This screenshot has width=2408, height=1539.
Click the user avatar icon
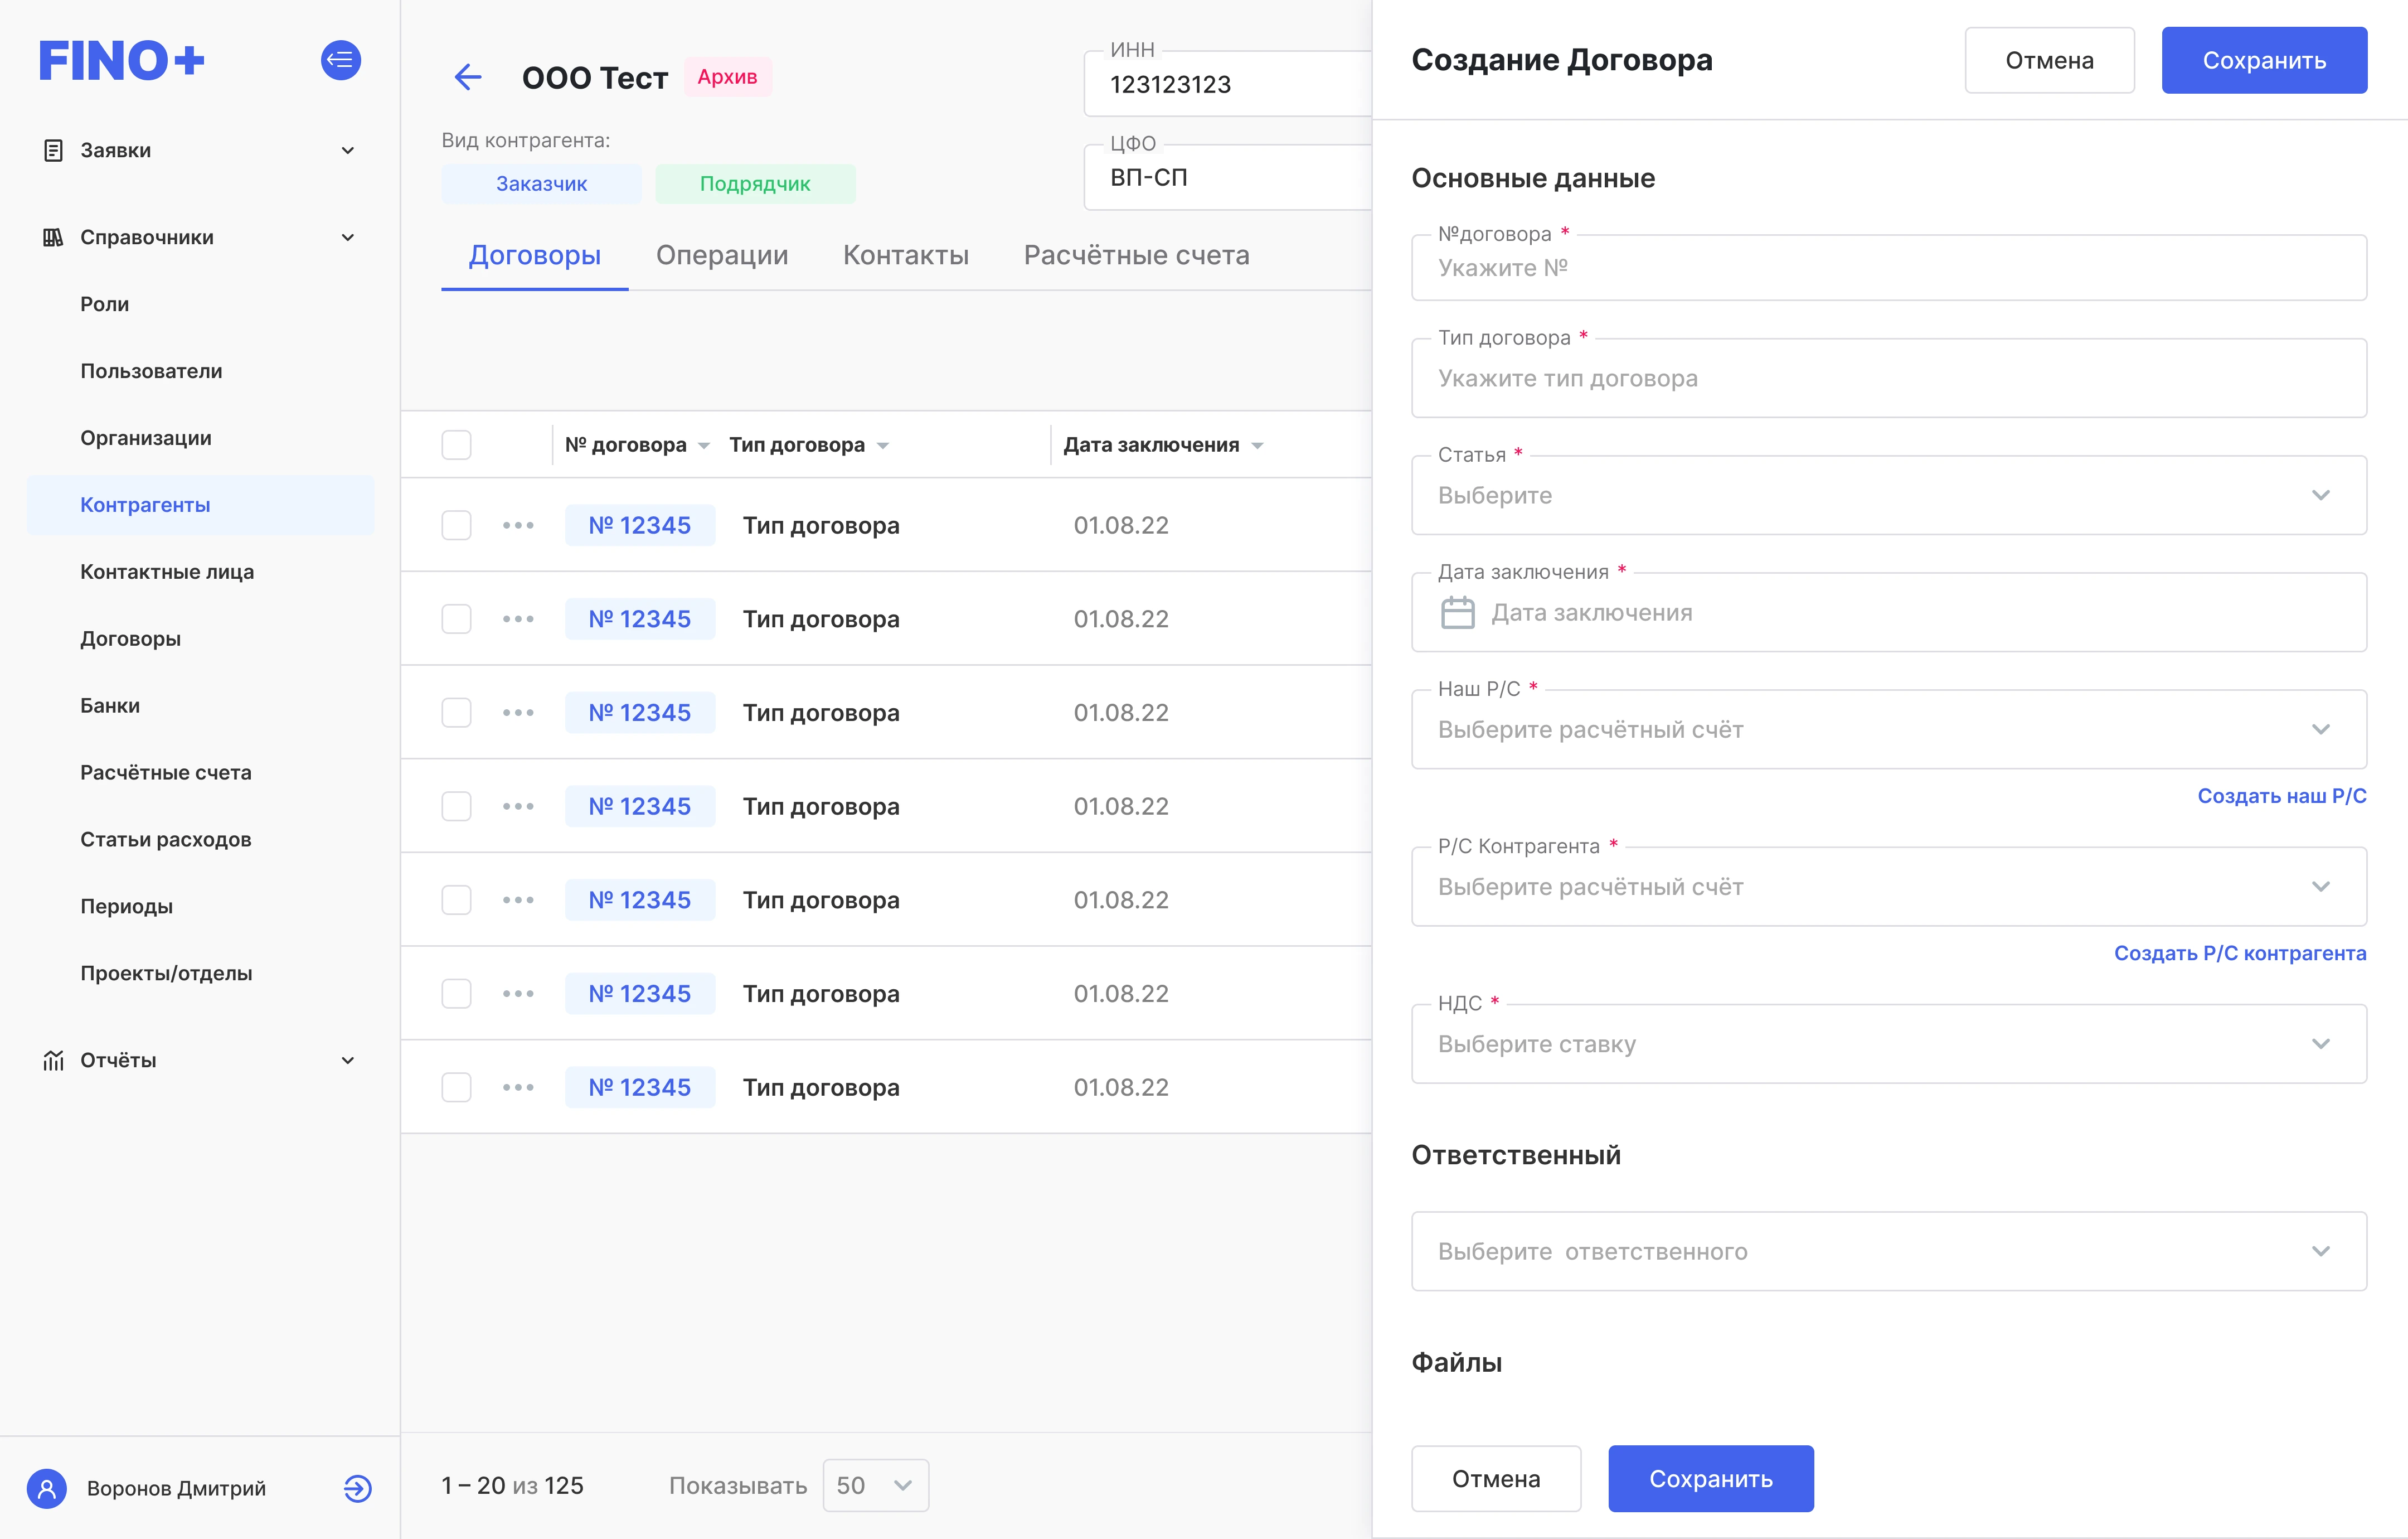pos(47,1488)
